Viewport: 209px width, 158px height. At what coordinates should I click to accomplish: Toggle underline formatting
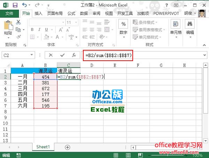click(46, 30)
